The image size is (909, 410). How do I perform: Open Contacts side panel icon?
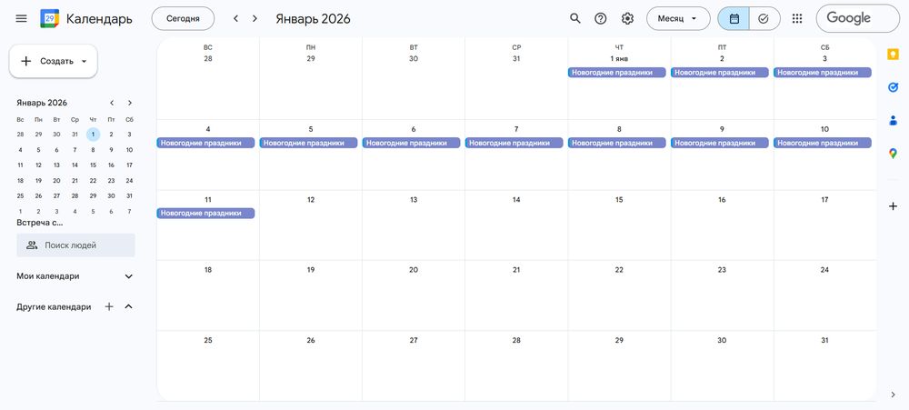pyautogui.click(x=893, y=121)
